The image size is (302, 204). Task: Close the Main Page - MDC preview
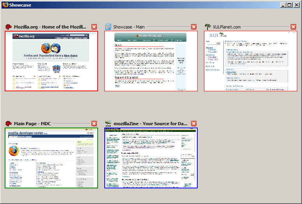(94, 124)
